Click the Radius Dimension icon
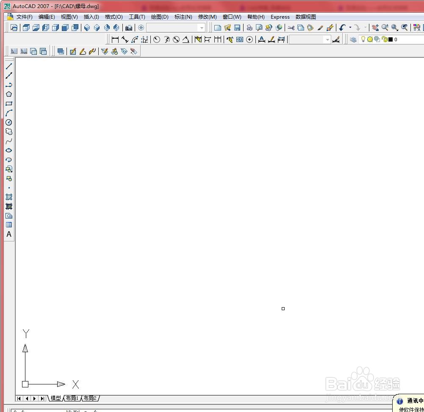 tap(157, 39)
